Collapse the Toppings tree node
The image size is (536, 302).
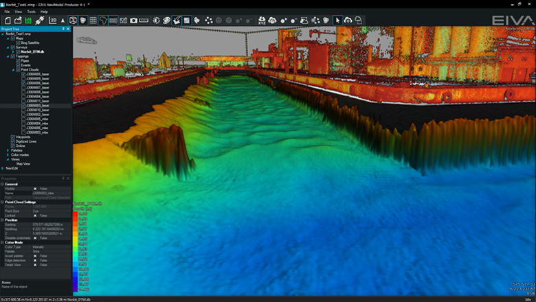click(x=8, y=56)
